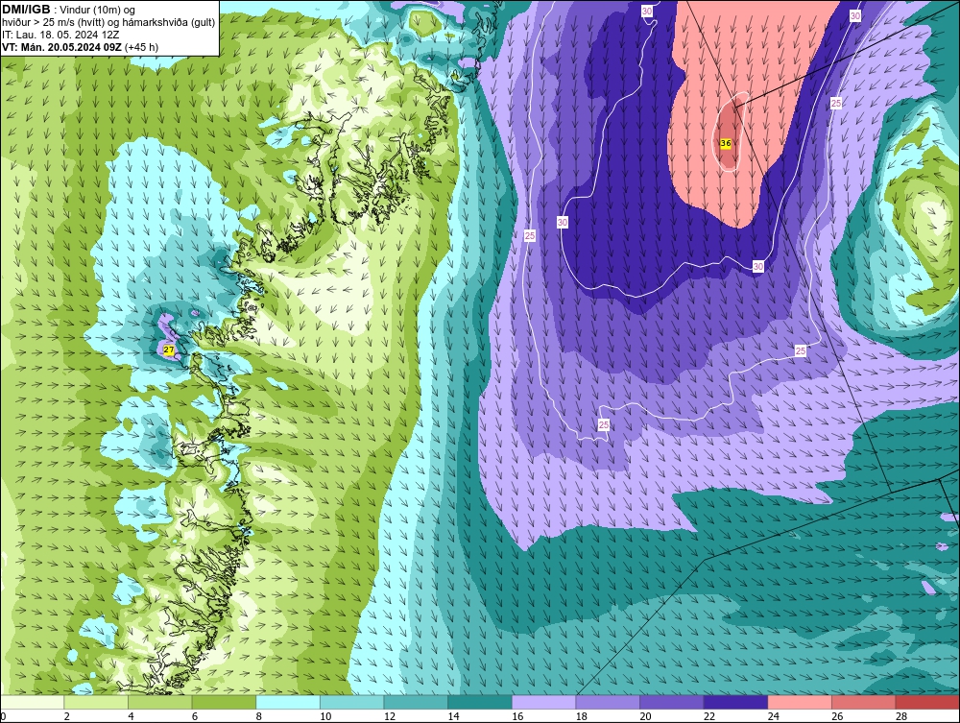Pick the 6–8 m/s olive green legend swatch
The width and height of the screenshot is (960, 723).
click(x=224, y=702)
